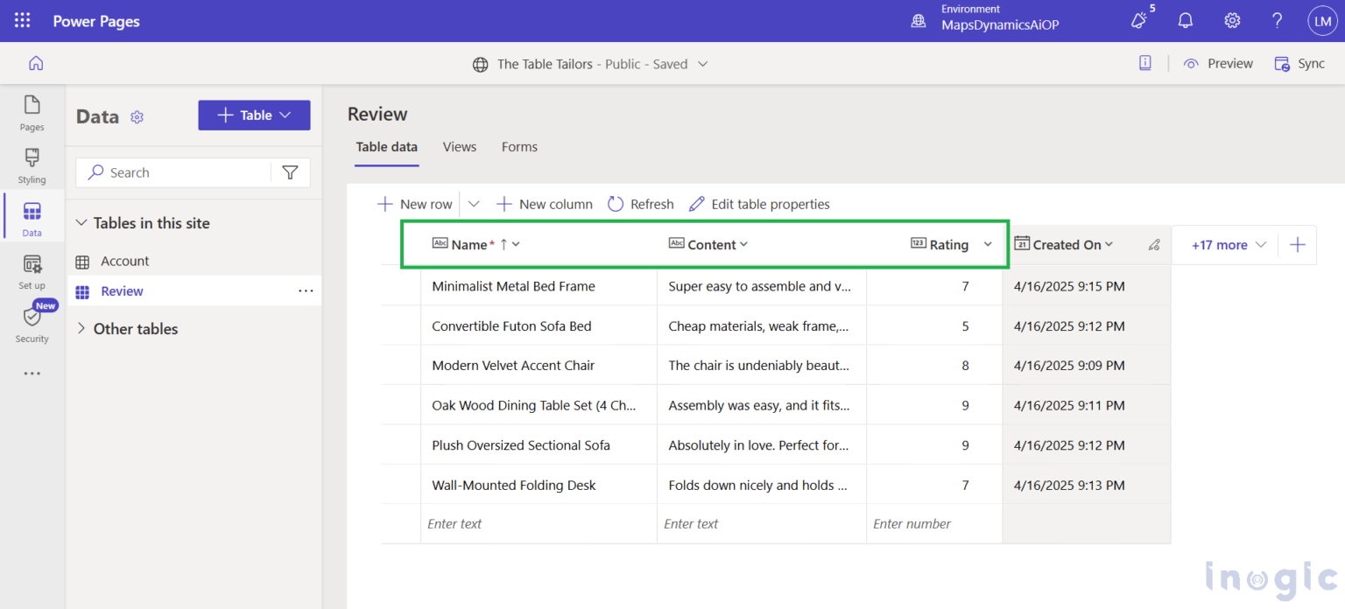
Task: Refresh the Review table data
Action: click(640, 203)
